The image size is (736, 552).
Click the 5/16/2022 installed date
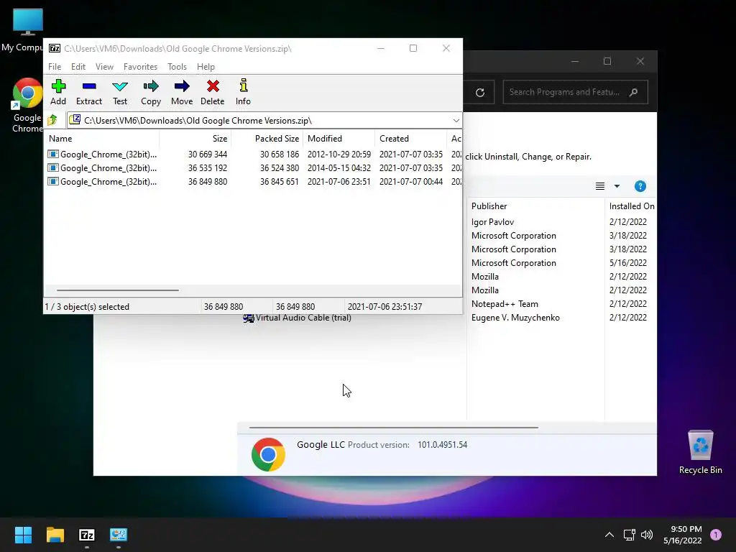pos(628,263)
